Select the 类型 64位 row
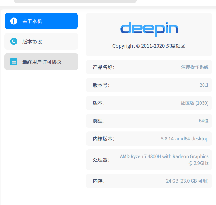This screenshot has width=216, height=205. 149,121
